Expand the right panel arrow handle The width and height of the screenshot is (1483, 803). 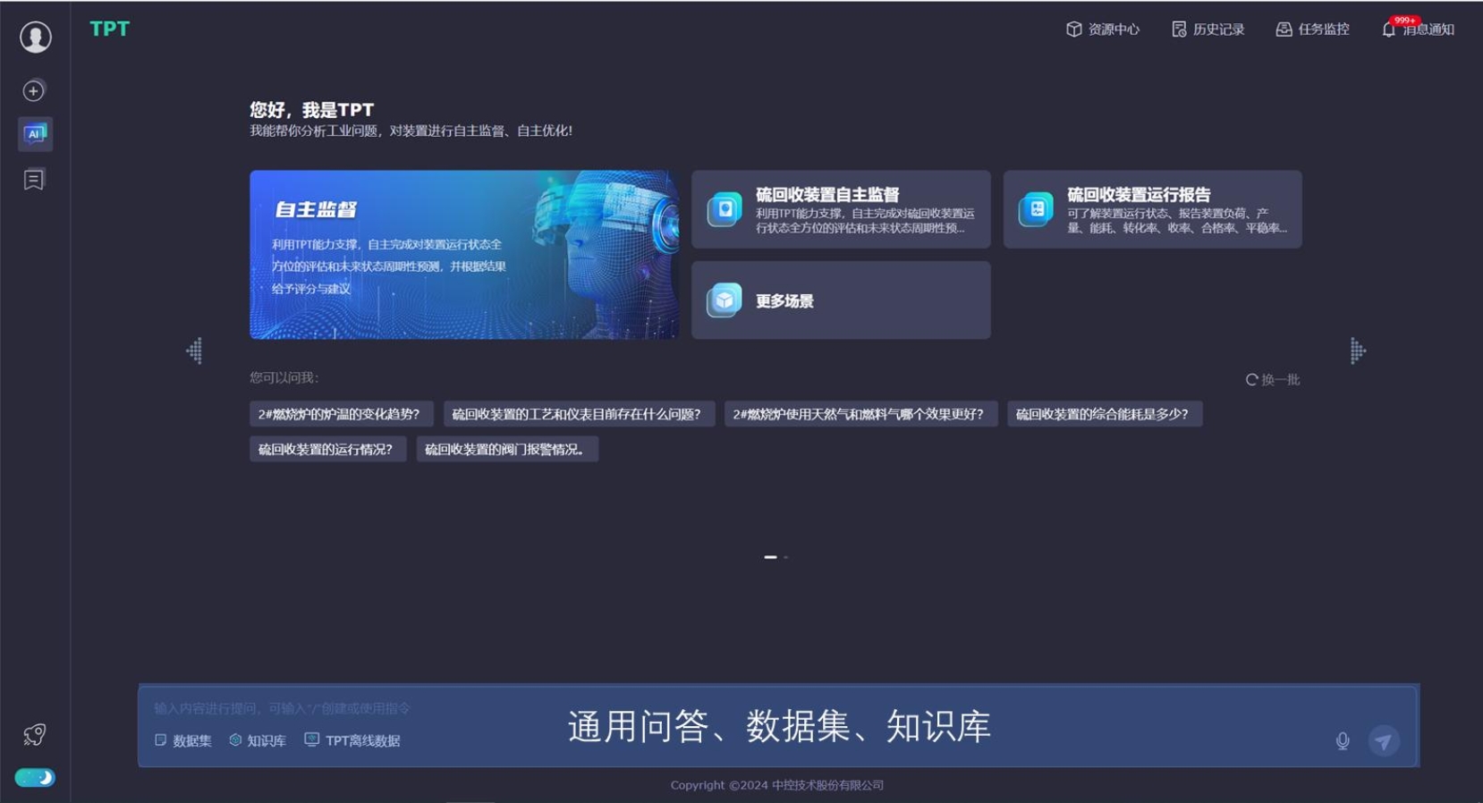point(1357,351)
